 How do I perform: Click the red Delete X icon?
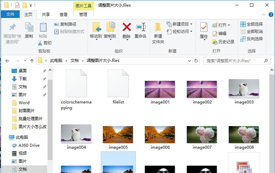pos(127,27)
